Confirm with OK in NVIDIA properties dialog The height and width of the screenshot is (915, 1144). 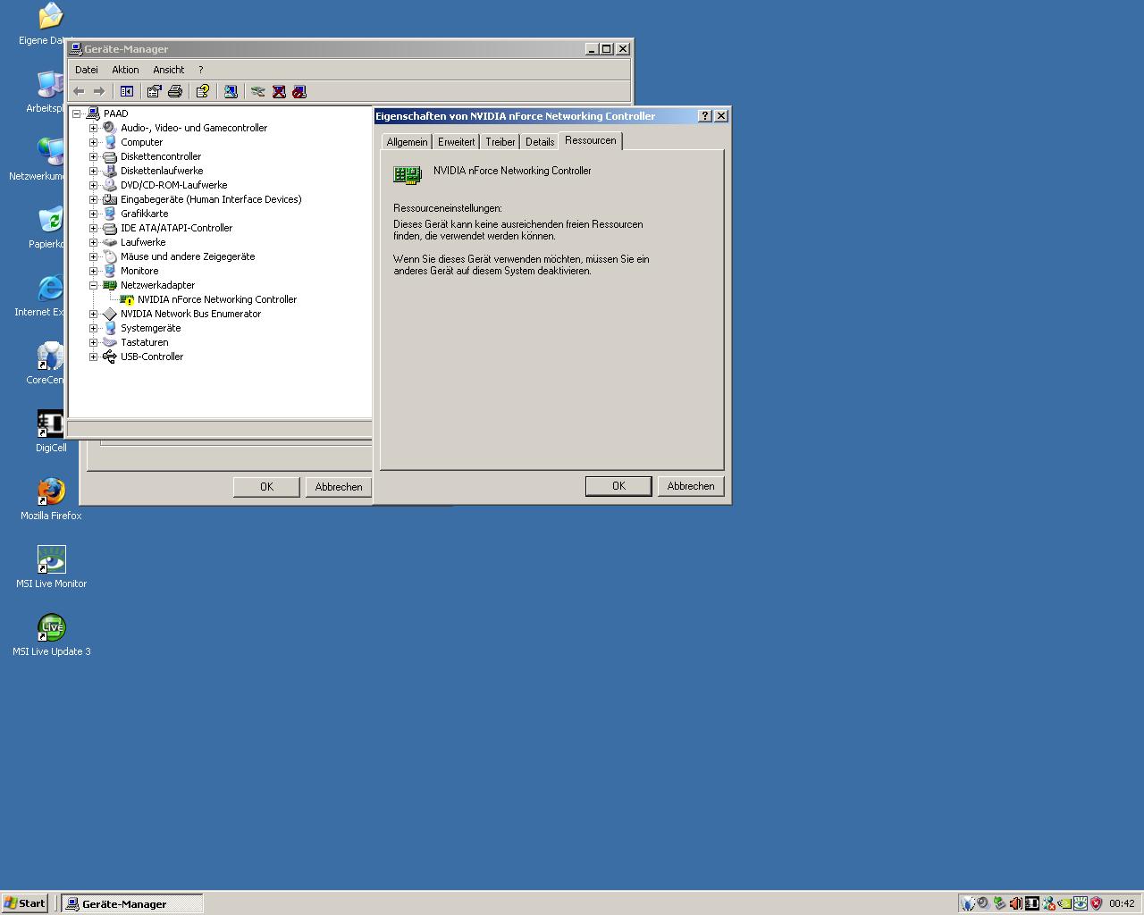click(618, 486)
